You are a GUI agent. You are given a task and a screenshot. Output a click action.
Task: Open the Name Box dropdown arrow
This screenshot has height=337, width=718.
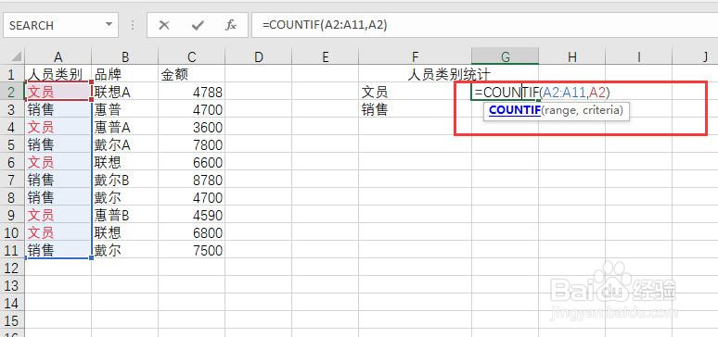109,25
